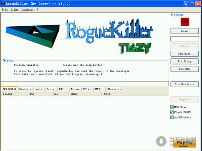Switch to the Hosts tab
202x151 pixels.
[39, 89]
